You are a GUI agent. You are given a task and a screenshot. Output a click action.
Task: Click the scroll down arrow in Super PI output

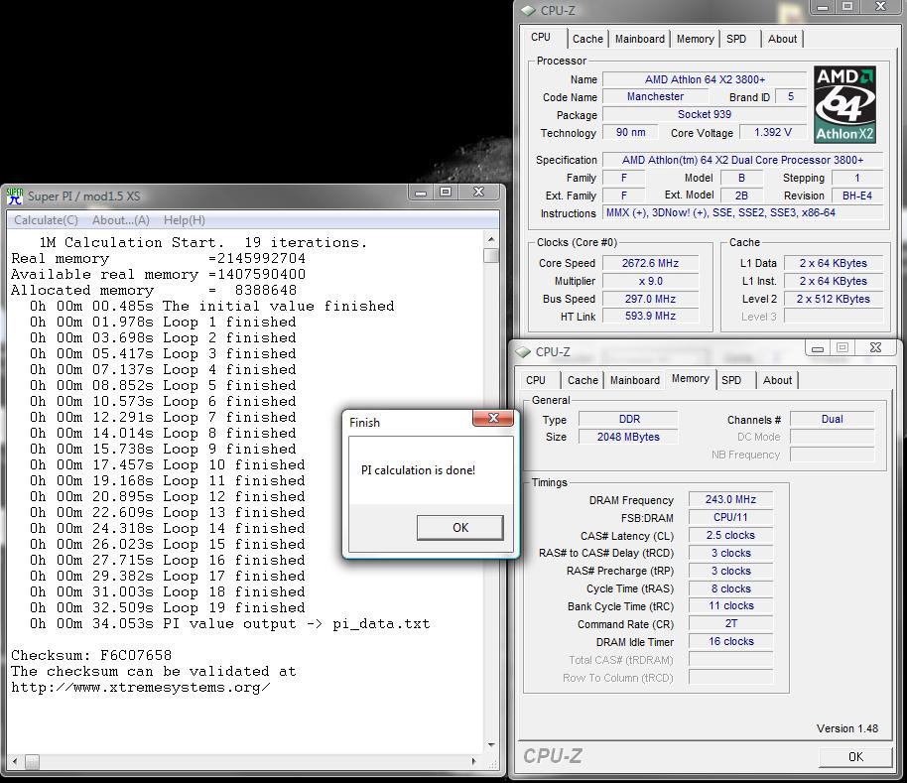[x=491, y=746]
